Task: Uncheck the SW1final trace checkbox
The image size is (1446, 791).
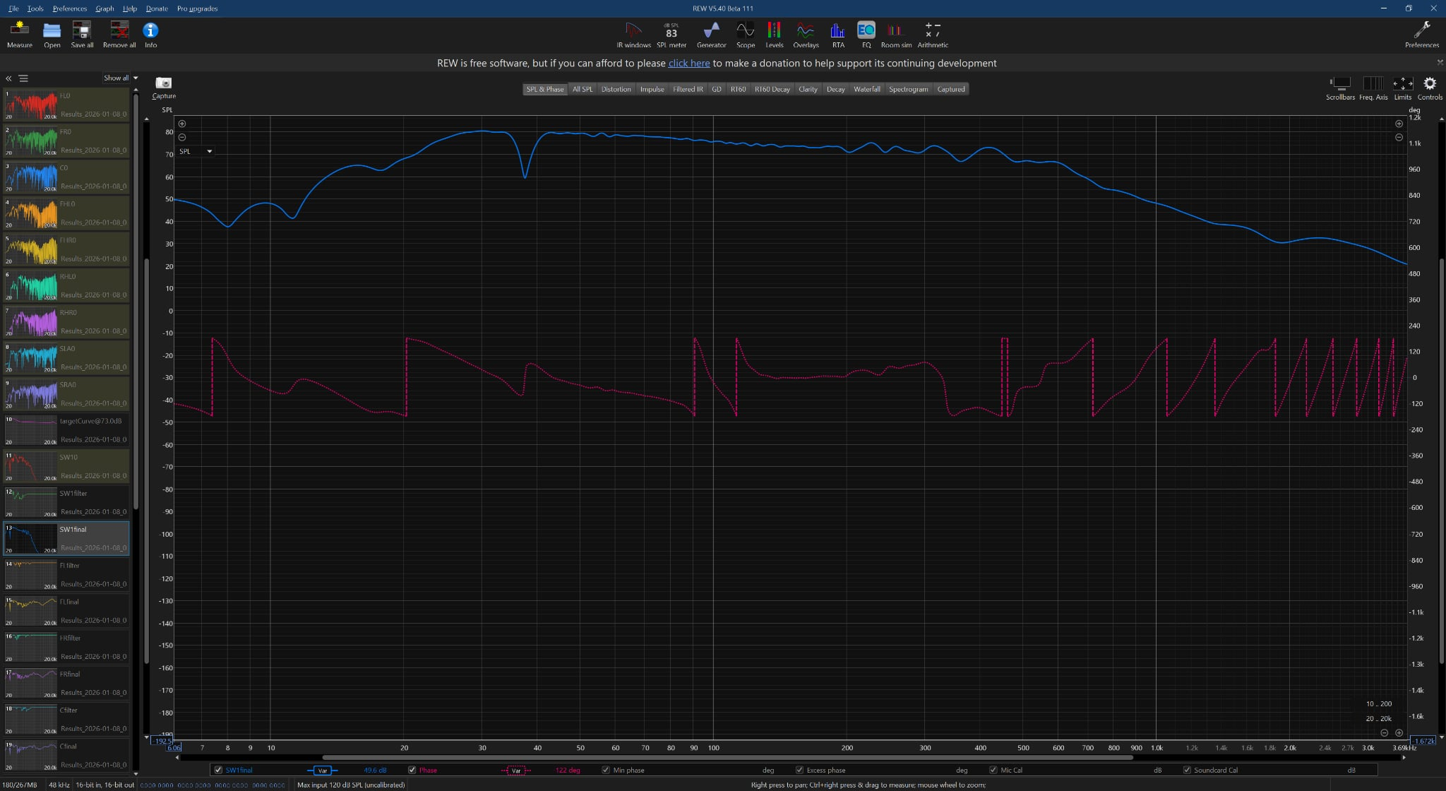Action: (218, 770)
